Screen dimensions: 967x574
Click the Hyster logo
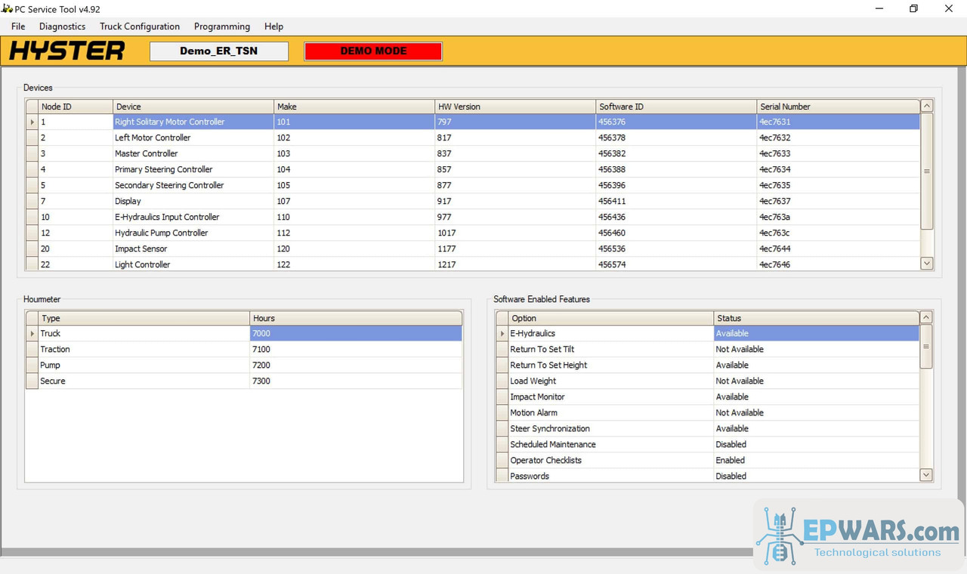(x=67, y=51)
